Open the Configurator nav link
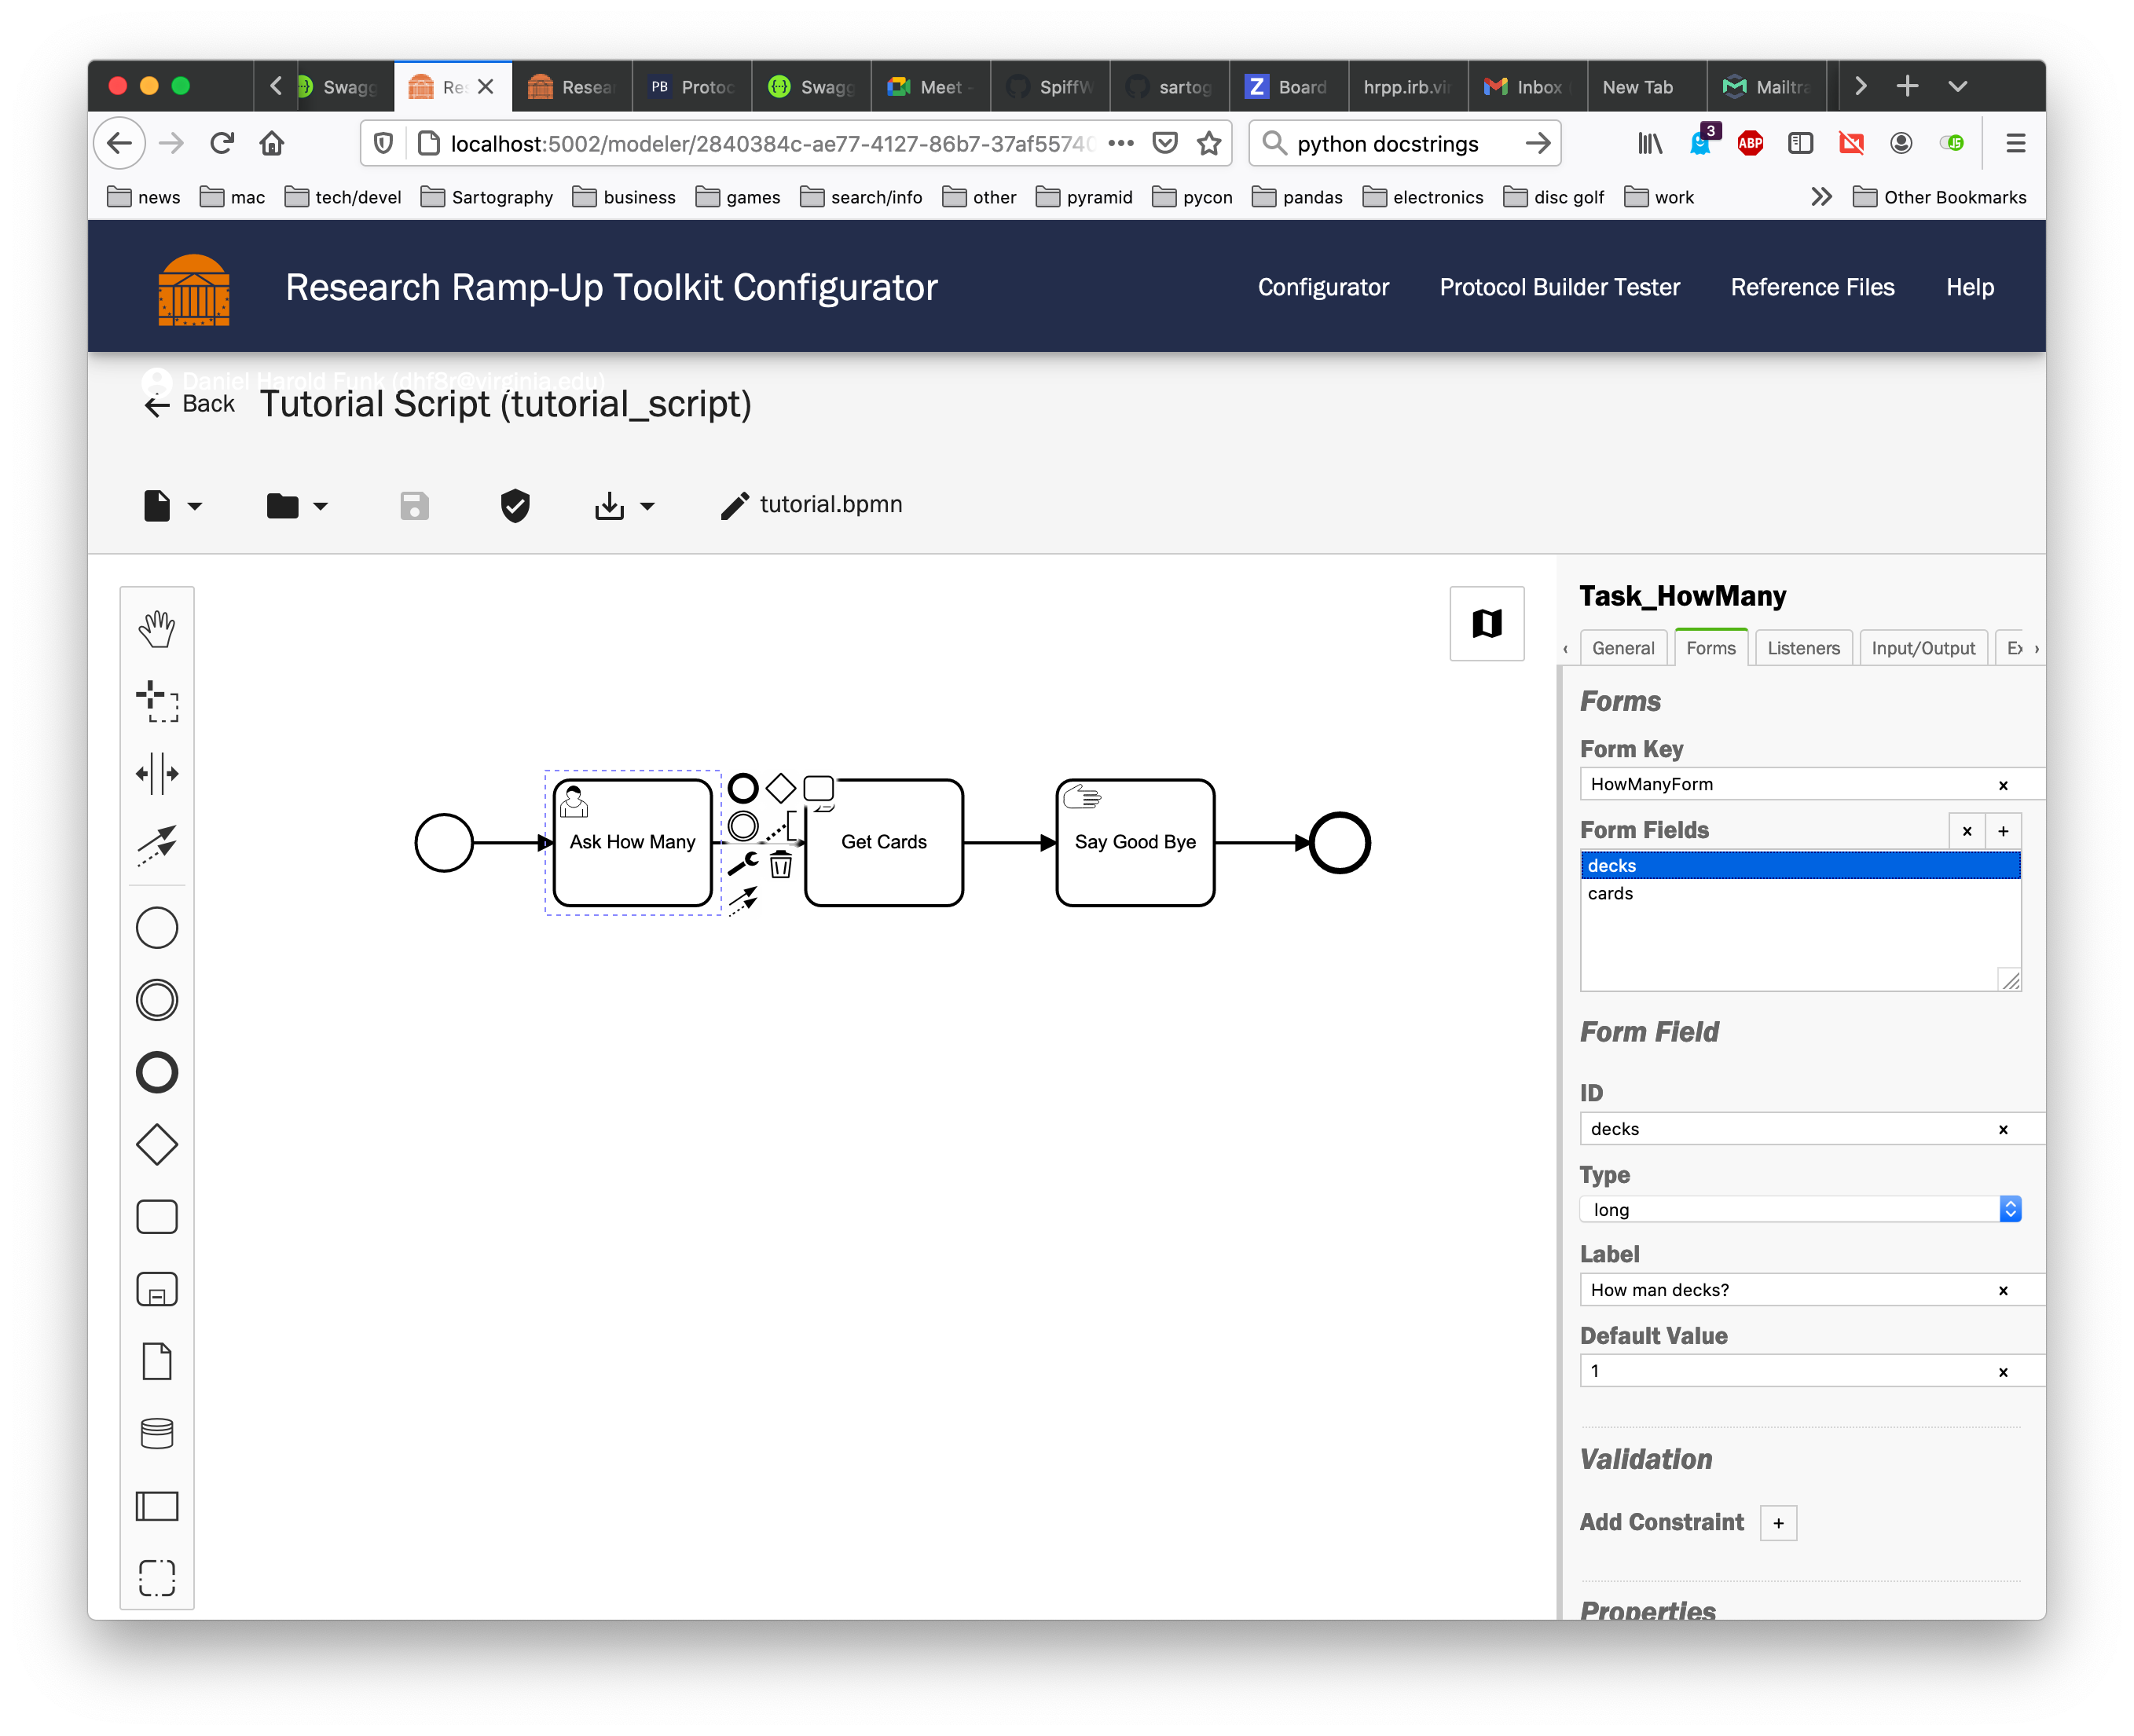This screenshot has height=1736, width=2134. click(1323, 287)
